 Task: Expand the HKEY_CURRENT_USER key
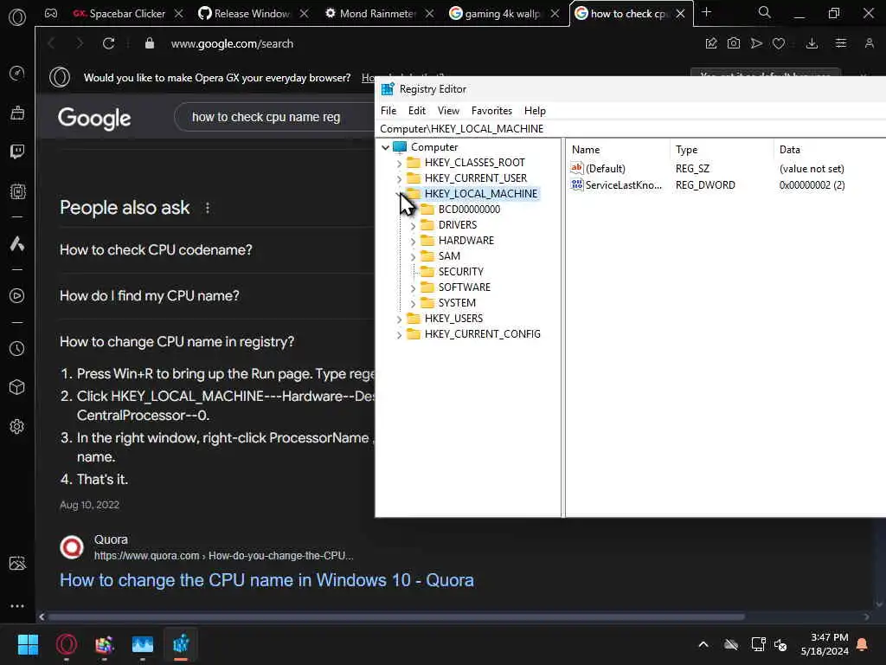[x=399, y=178]
